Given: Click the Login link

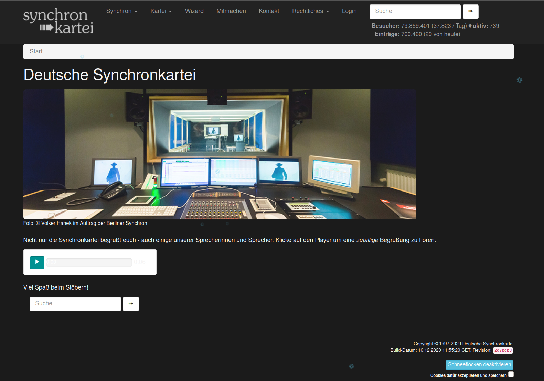Looking at the screenshot, I should pos(349,11).
